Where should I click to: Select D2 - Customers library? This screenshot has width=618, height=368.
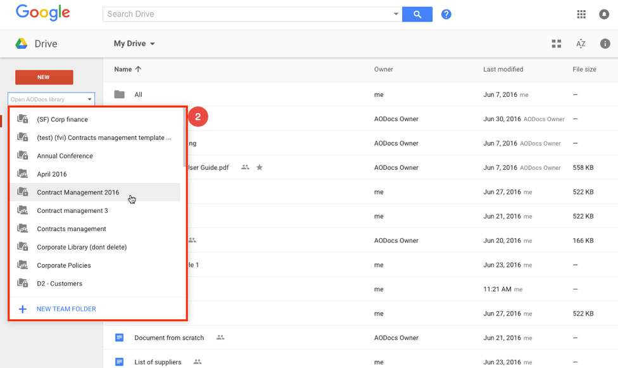coord(95,283)
